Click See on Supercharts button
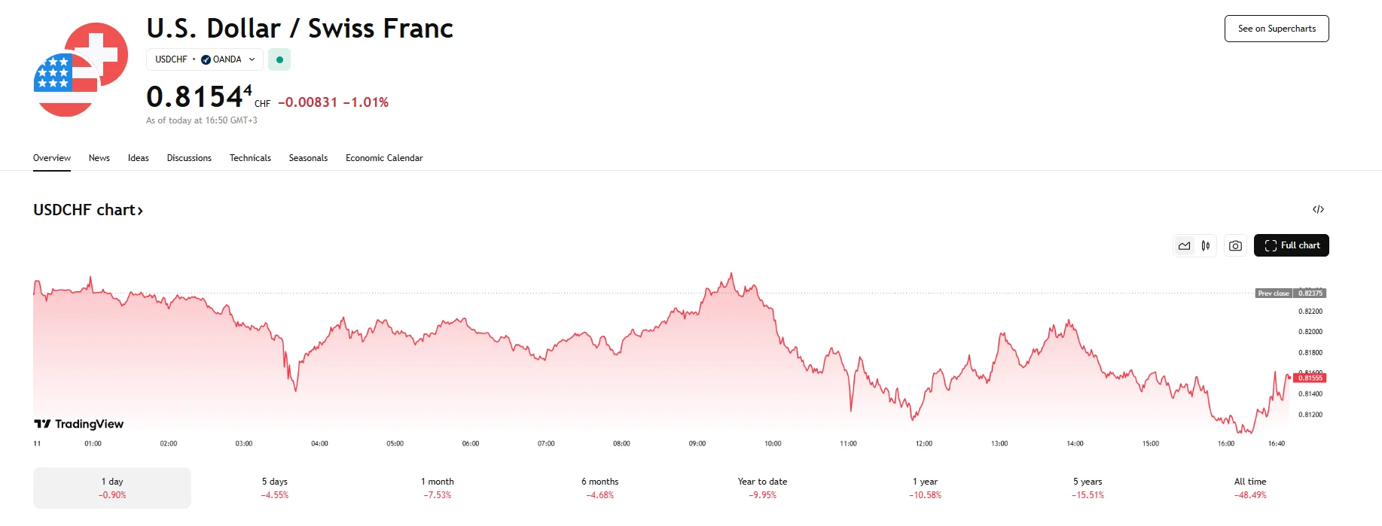 click(1277, 29)
